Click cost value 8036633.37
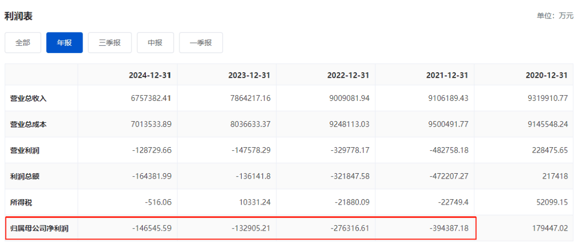The height and width of the screenshot is (247, 575). [250, 124]
